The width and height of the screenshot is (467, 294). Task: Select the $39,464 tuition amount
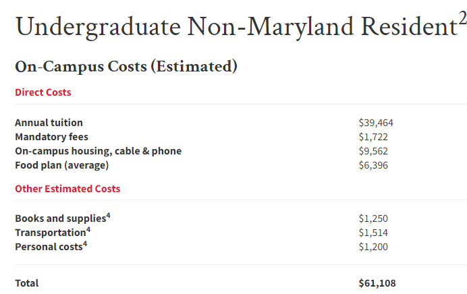click(376, 123)
